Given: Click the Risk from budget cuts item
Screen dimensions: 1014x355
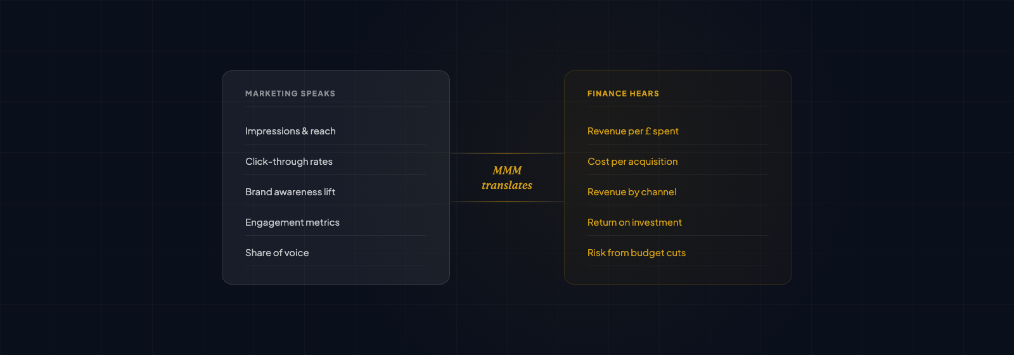Looking at the screenshot, I should (x=636, y=253).
